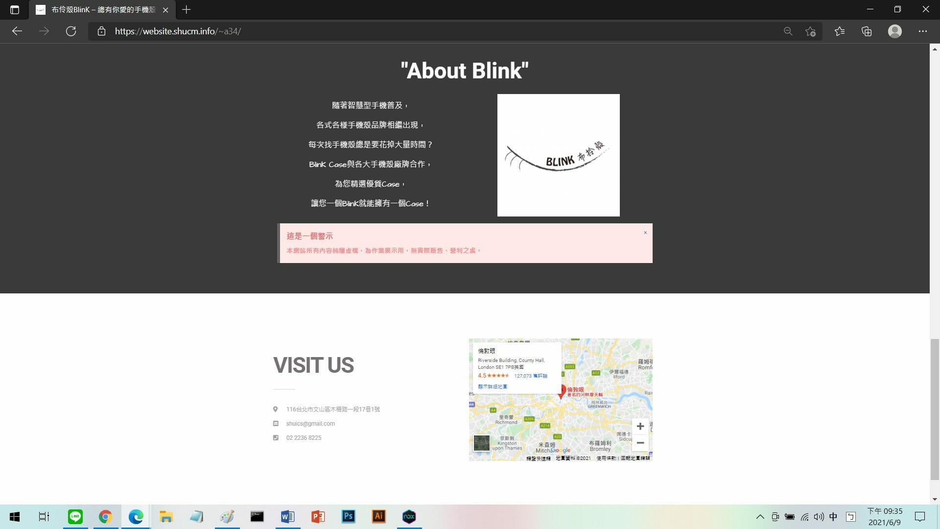Open the browser zoom-out magnifier icon
This screenshot has height=529, width=940.
pyautogui.click(x=788, y=31)
